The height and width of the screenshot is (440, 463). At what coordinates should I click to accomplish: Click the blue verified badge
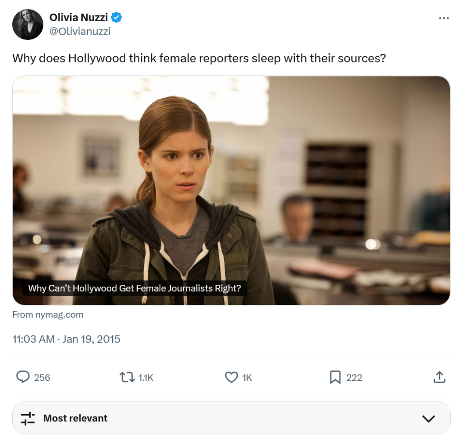coord(117,18)
